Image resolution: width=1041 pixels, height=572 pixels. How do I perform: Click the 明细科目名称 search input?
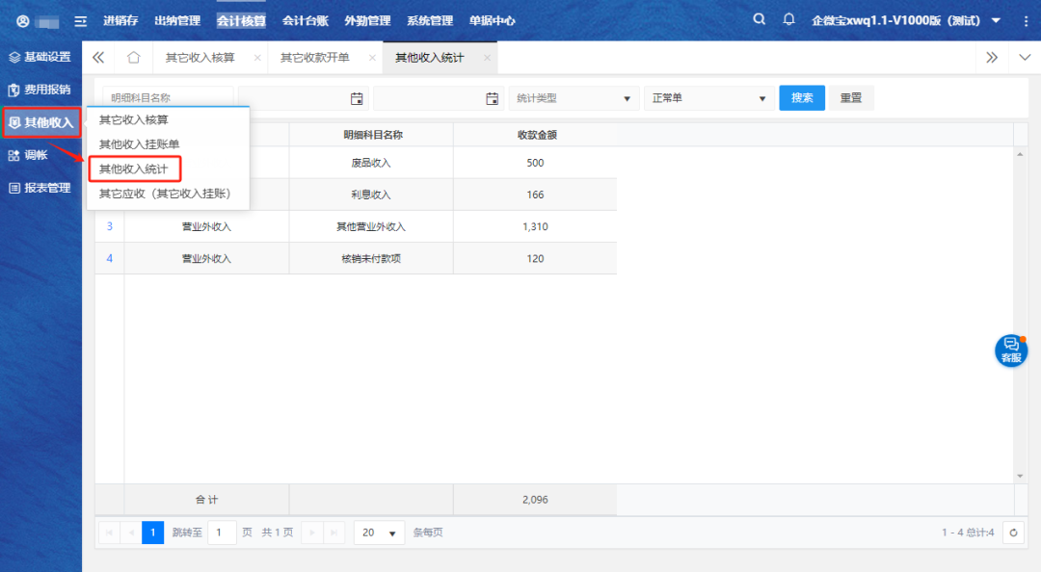point(168,98)
